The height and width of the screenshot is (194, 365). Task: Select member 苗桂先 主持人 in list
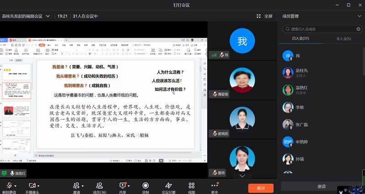tap(321, 73)
